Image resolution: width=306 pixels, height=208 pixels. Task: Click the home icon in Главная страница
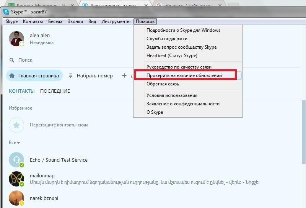tap(12, 76)
